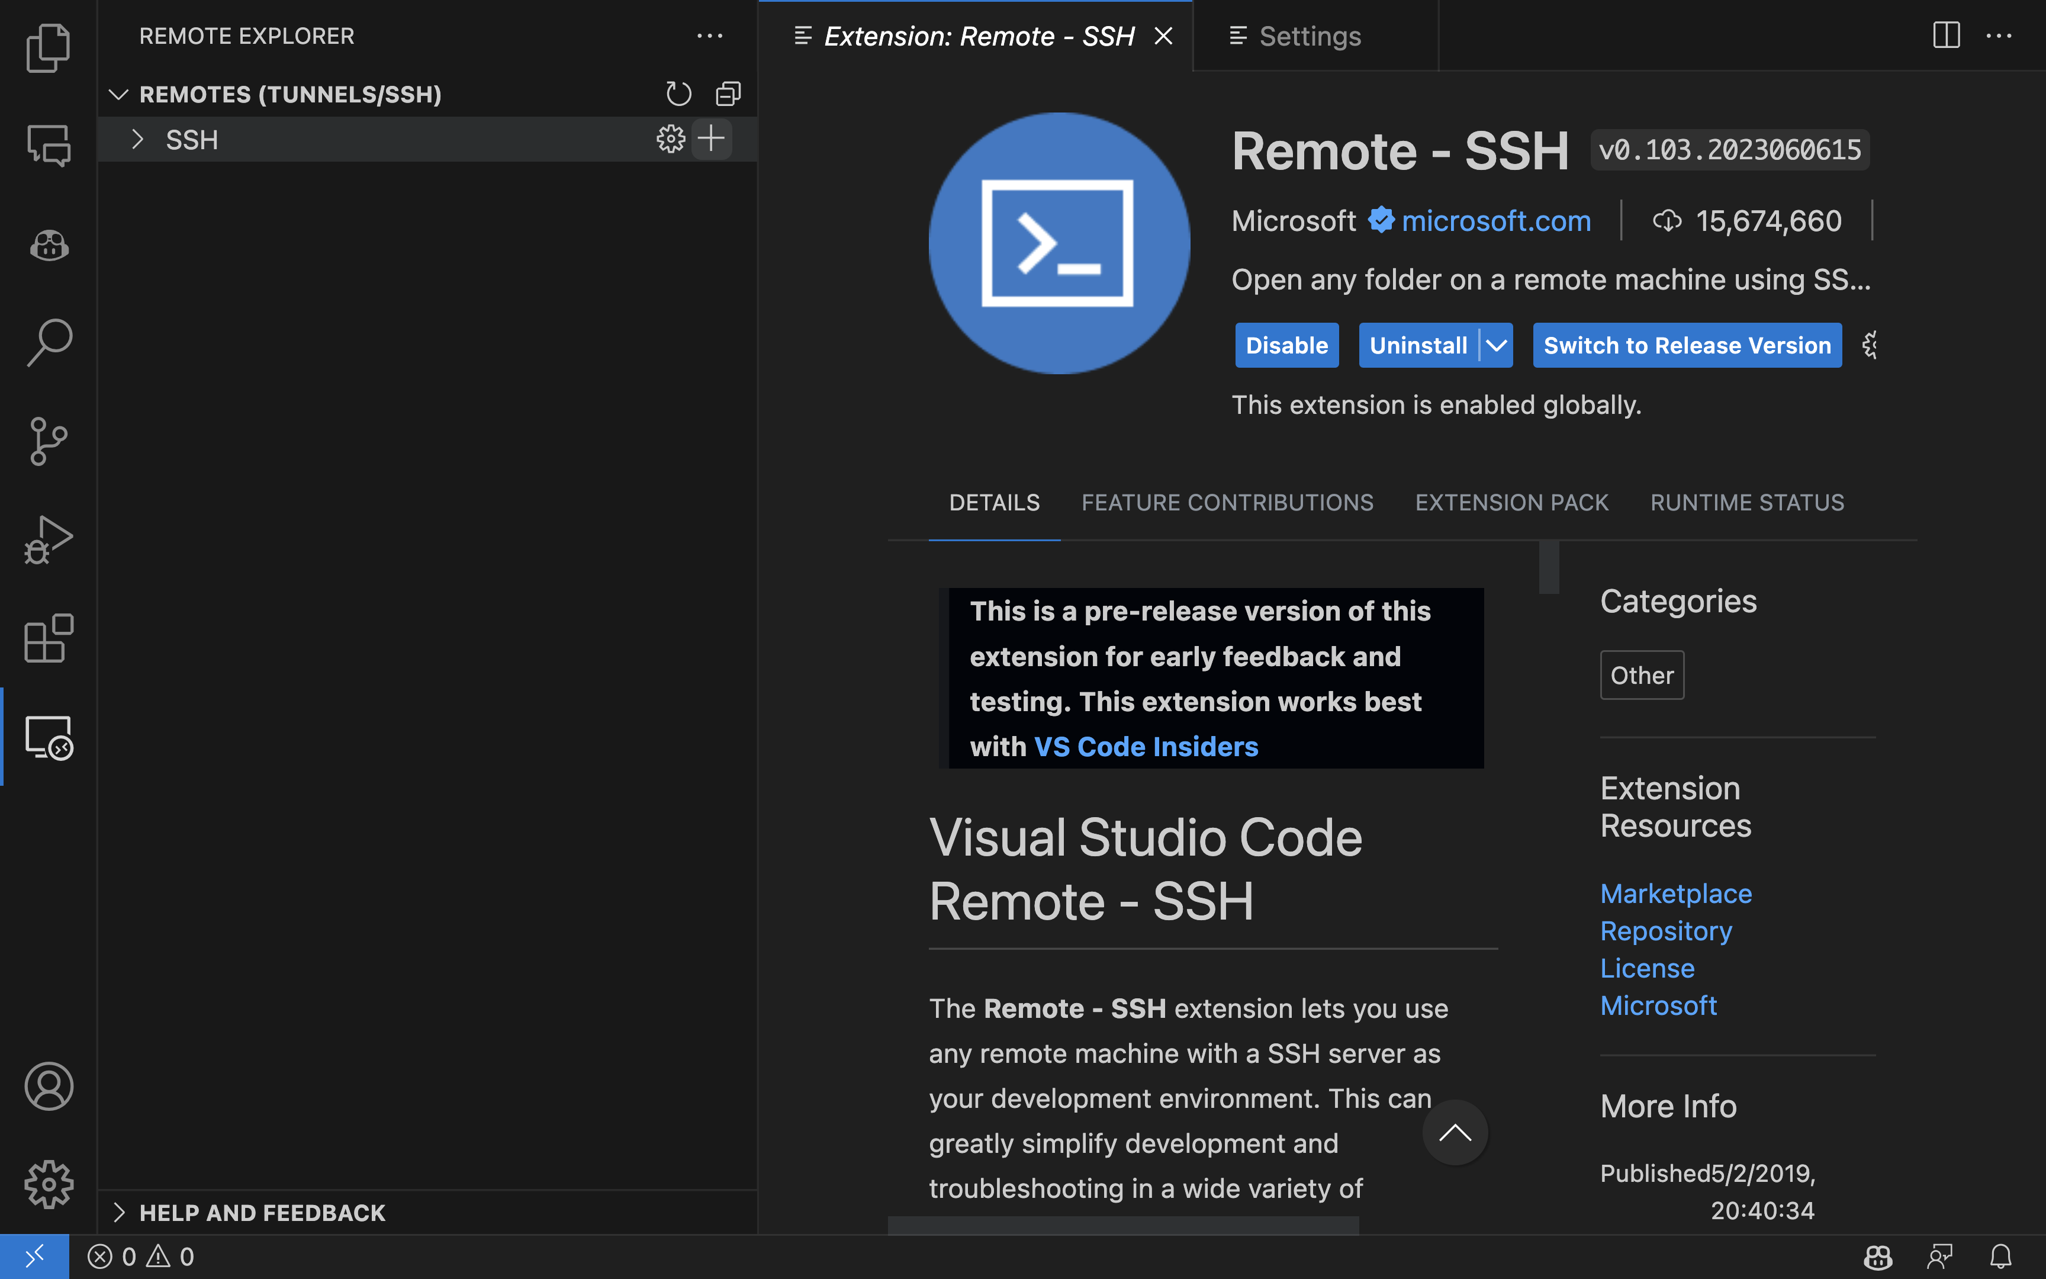Expand the SSH tree item
This screenshot has height=1279, width=2046.
[138, 140]
